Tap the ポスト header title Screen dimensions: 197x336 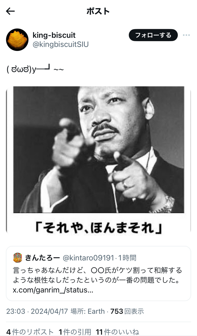point(98,11)
